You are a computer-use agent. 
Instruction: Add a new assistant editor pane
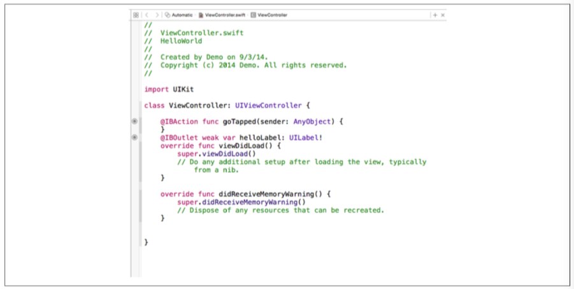click(x=434, y=15)
